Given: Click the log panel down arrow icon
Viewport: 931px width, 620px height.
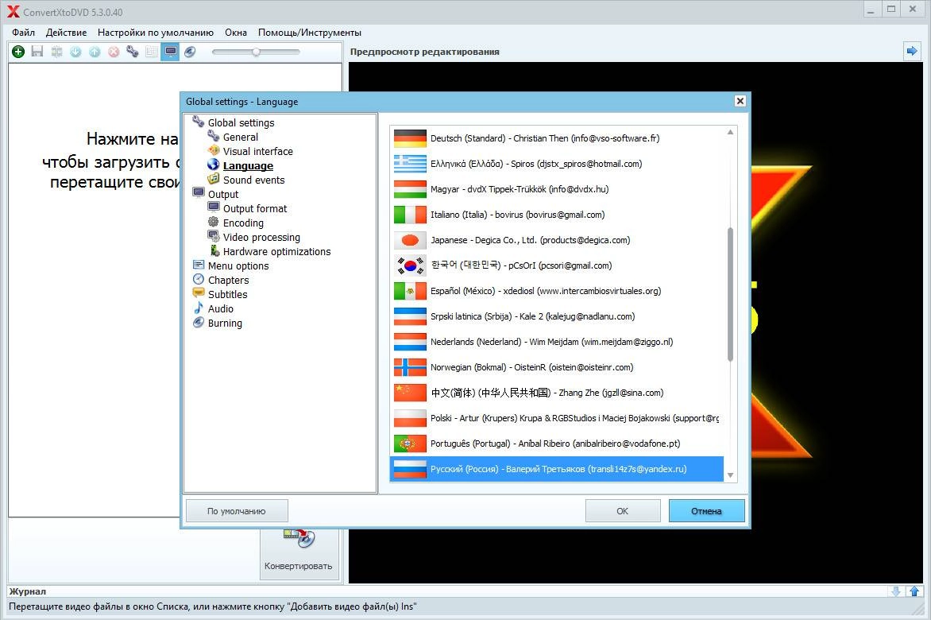Looking at the screenshot, I should tap(896, 591).
